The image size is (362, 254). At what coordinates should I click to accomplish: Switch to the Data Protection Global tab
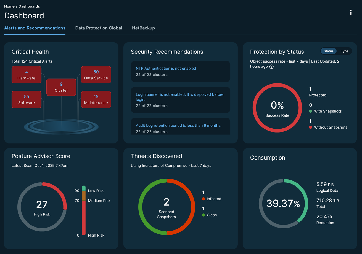(x=99, y=28)
